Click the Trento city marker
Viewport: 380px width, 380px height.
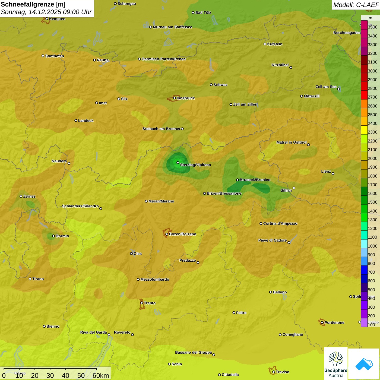[142, 303]
